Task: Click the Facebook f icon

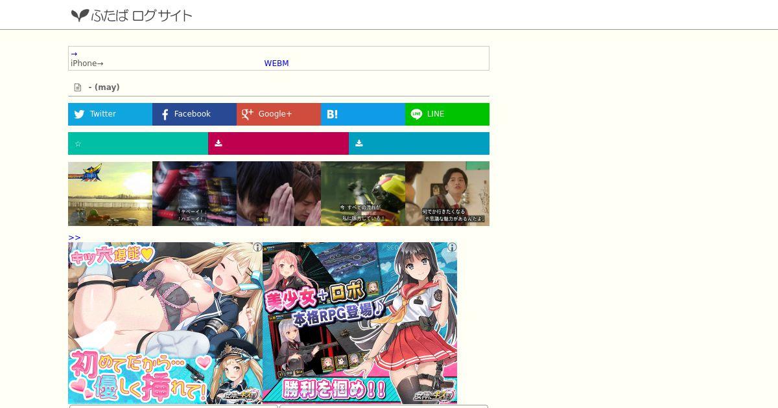Action: (165, 115)
